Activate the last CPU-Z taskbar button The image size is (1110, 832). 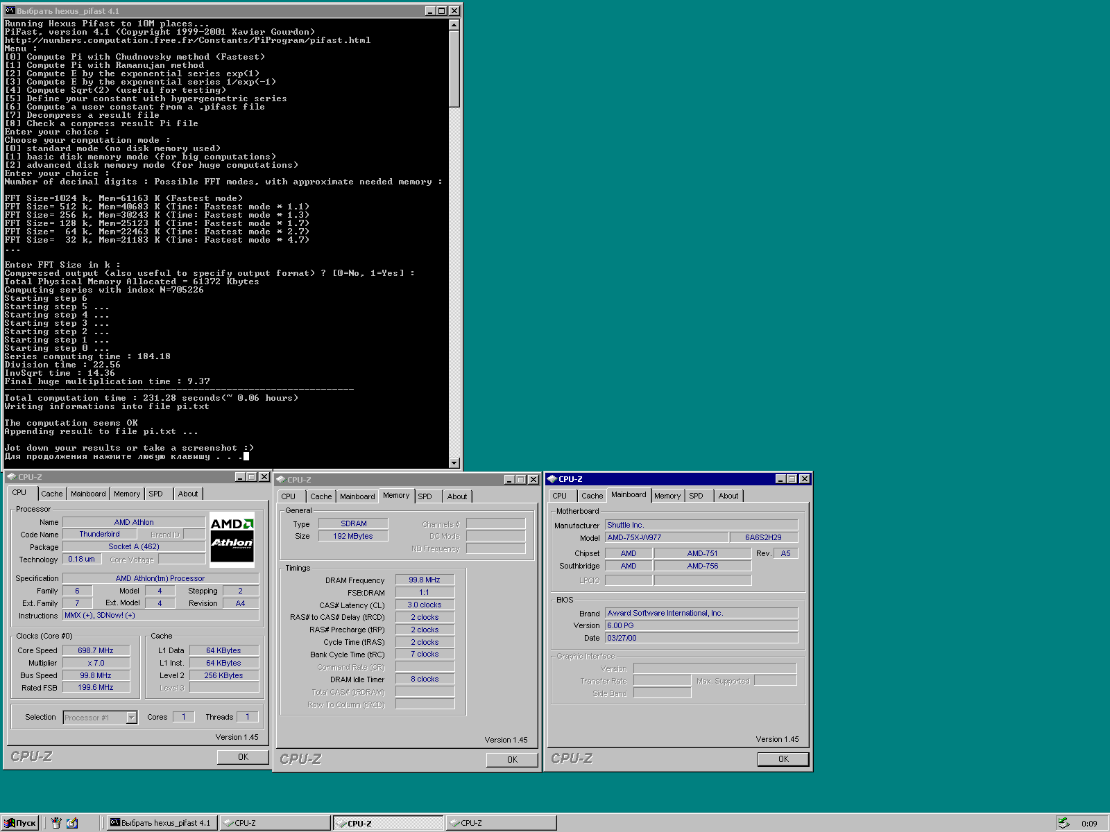(x=502, y=823)
